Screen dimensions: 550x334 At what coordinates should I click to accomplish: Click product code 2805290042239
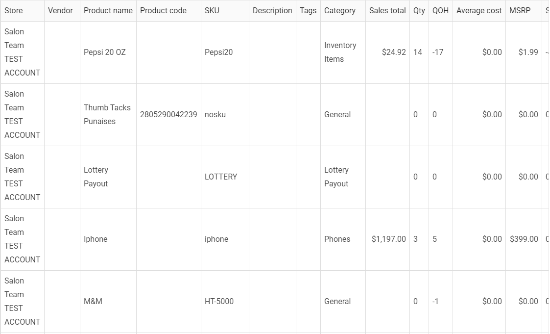[x=168, y=114]
